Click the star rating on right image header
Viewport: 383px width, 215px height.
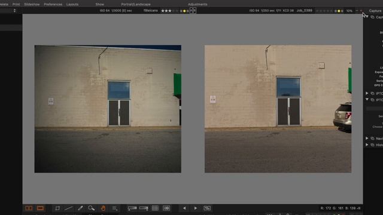click(324, 11)
